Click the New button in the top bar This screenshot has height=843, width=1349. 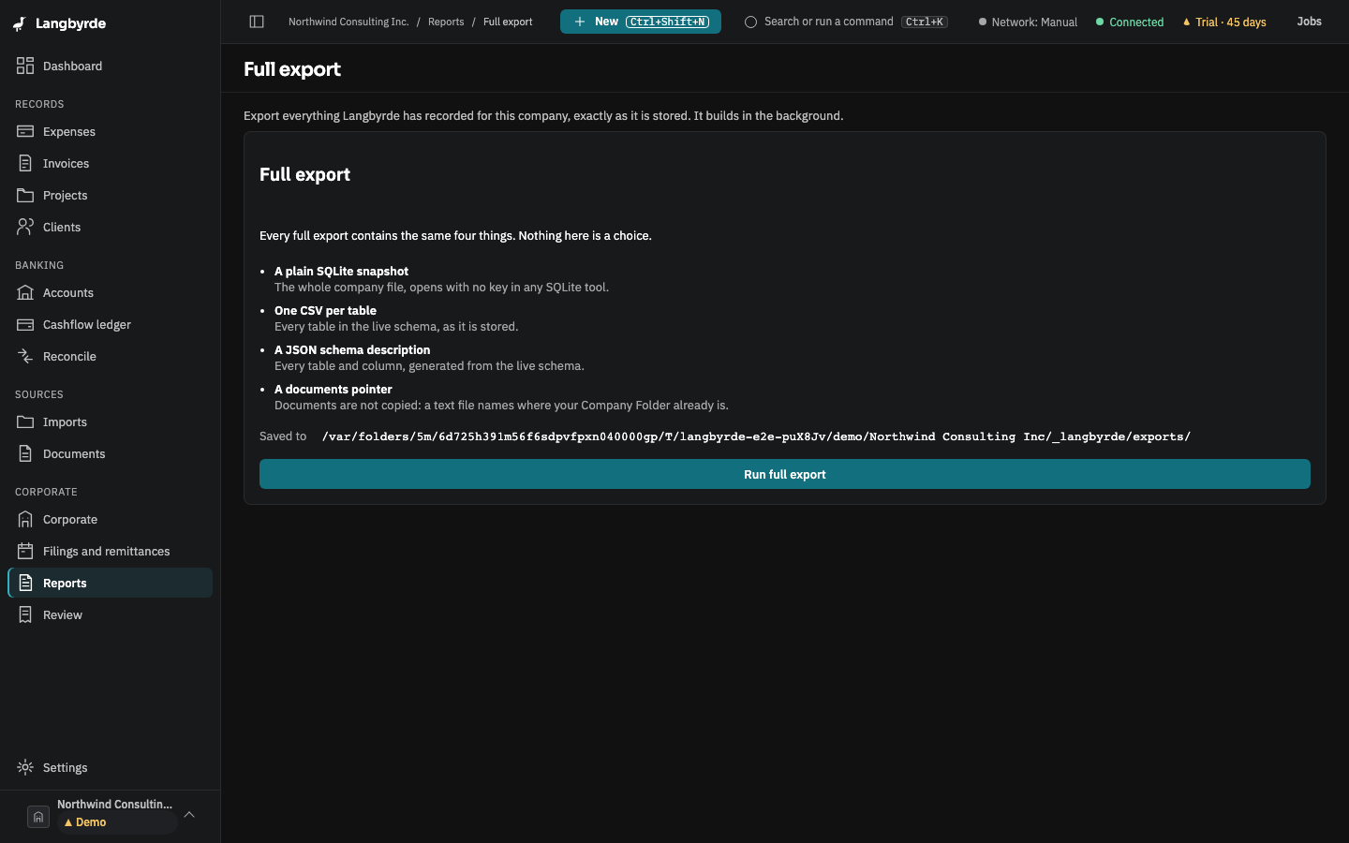641,22
